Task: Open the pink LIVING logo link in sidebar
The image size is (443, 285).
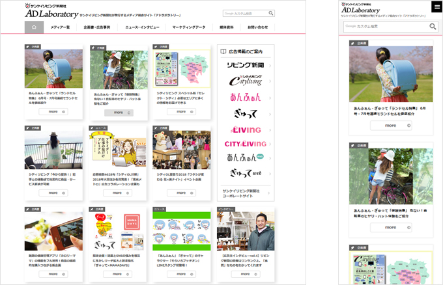Action: [x=246, y=129]
